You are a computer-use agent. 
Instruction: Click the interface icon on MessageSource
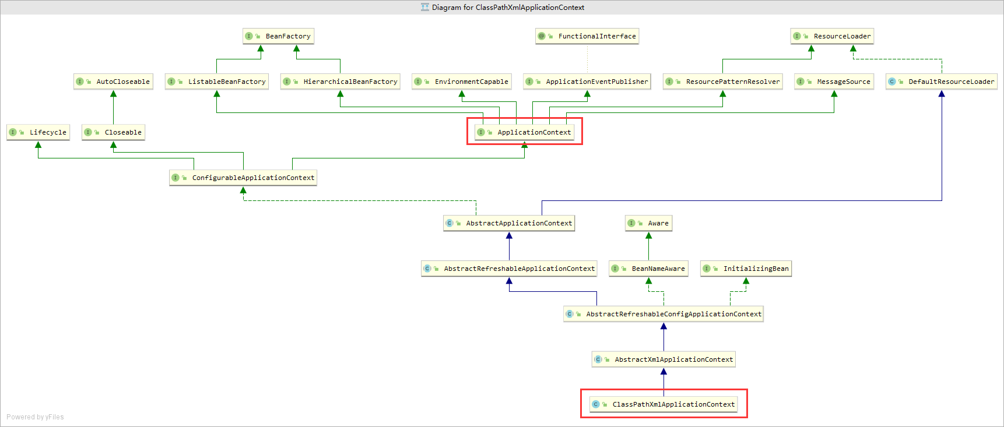tap(801, 82)
